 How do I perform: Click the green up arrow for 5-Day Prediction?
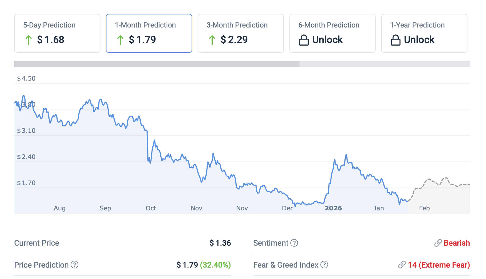[x=28, y=40]
